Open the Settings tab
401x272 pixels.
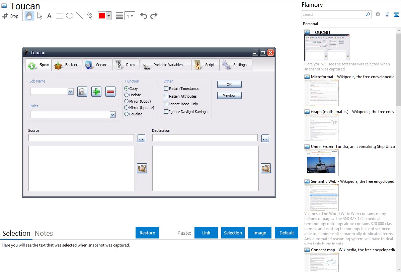pyautogui.click(x=236, y=65)
